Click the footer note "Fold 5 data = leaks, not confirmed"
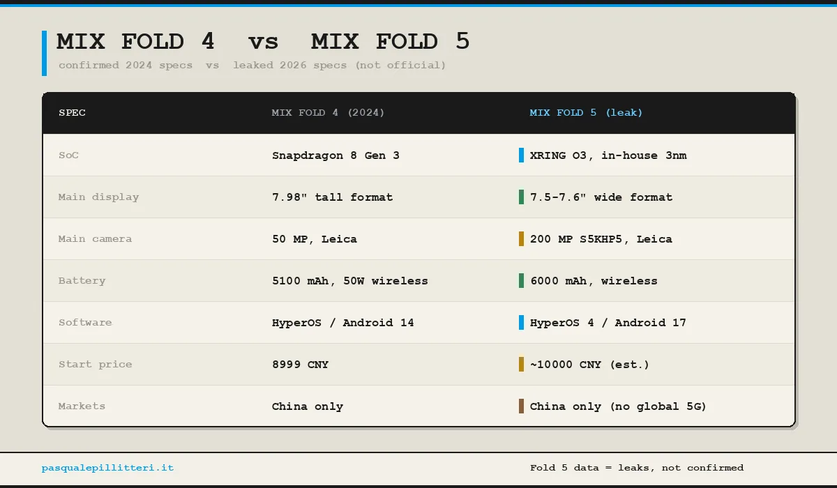 click(x=637, y=468)
